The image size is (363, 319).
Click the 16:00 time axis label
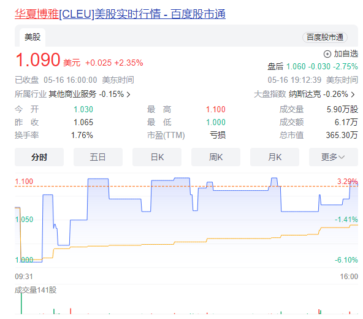(349, 277)
